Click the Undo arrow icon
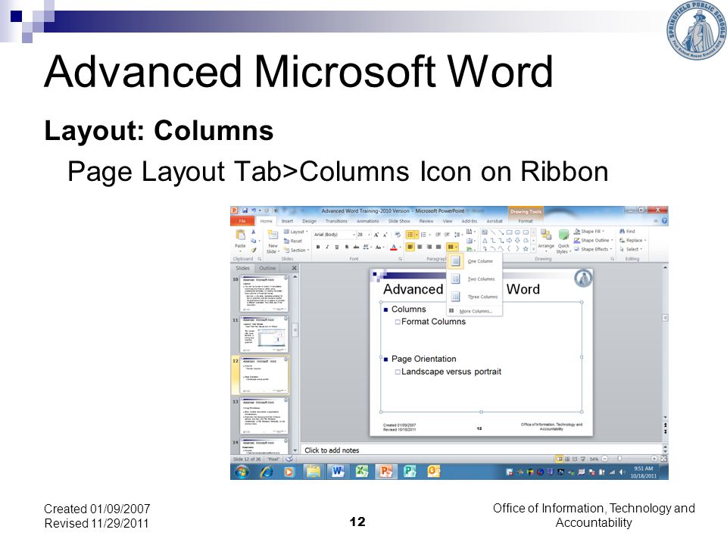This screenshot has width=727, height=545. point(253,210)
